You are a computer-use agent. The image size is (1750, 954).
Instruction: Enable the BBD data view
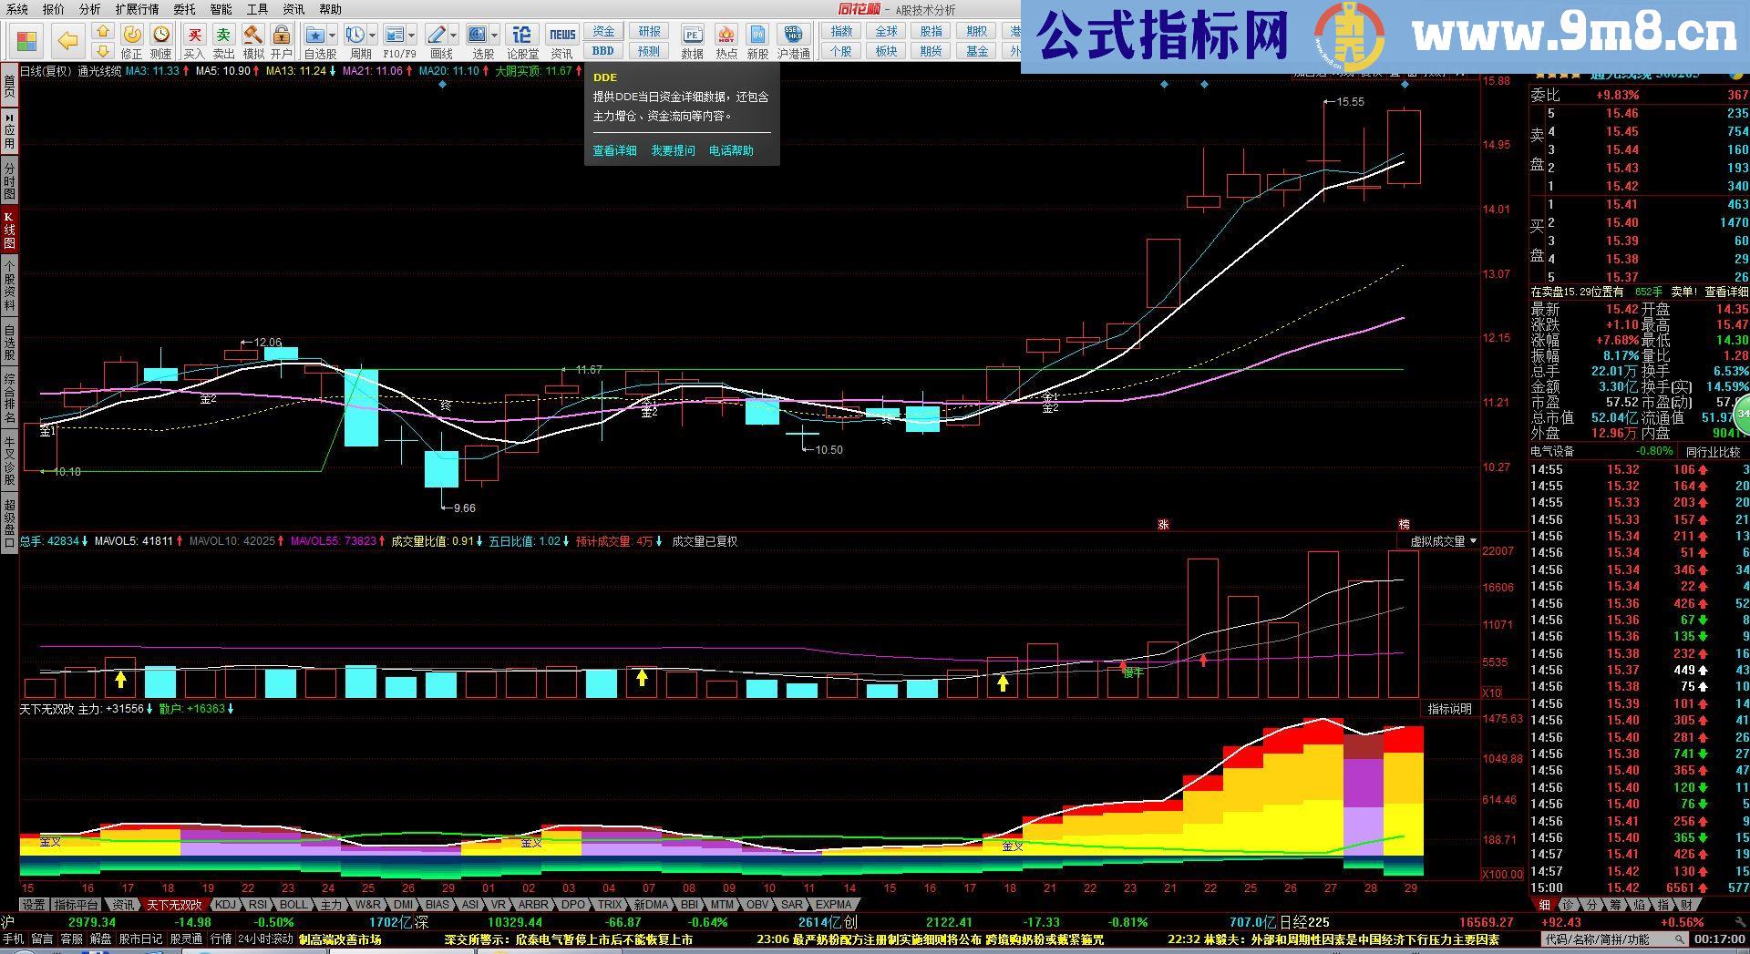click(602, 52)
